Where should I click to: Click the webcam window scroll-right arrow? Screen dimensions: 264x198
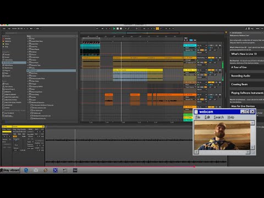tap(248, 152)
